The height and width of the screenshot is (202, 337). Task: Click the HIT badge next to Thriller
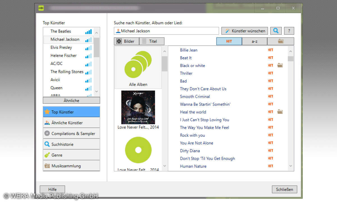pos(270,73)
